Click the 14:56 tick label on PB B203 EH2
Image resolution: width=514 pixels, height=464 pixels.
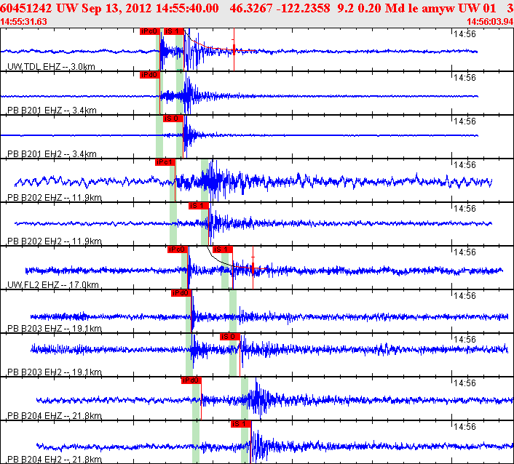point(464,340)
